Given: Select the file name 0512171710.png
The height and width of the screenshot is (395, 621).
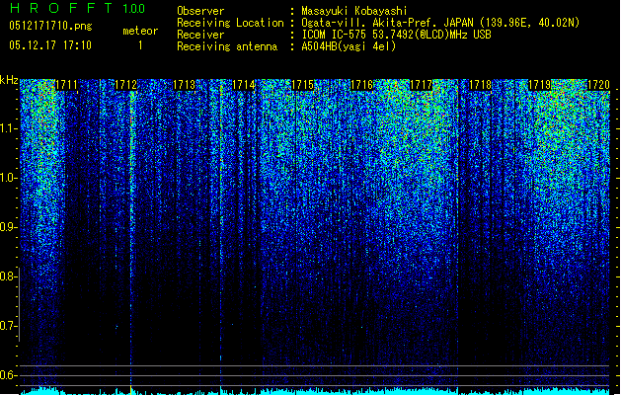Looking at the screenshot, I should [50, 27].
